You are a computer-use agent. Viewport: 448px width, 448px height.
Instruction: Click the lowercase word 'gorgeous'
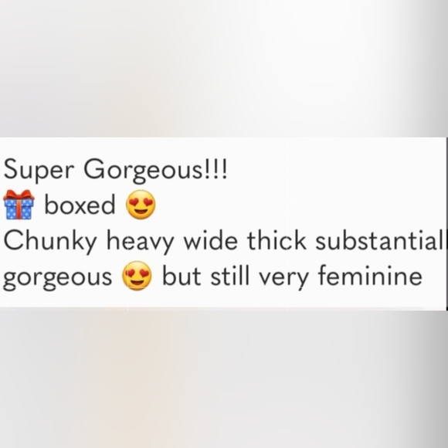pos(57,279)
